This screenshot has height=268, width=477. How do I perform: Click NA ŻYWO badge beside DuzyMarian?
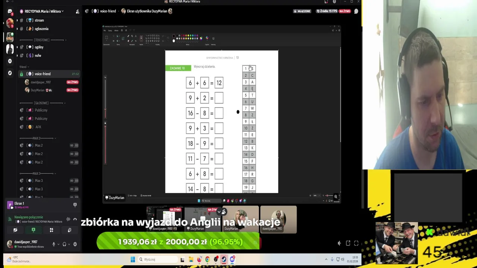pyautogui.click(x=72, y=90)
